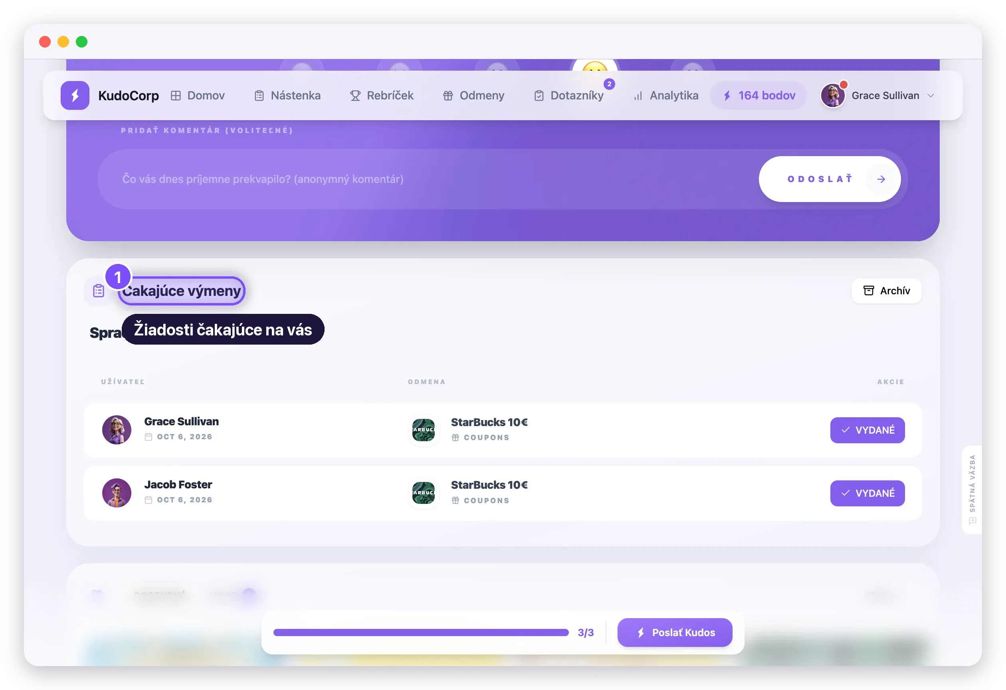Open the SPÄTNÁ VÄZBA feedback side tab
Screen dimensions: 1006x690
[972, 490]
